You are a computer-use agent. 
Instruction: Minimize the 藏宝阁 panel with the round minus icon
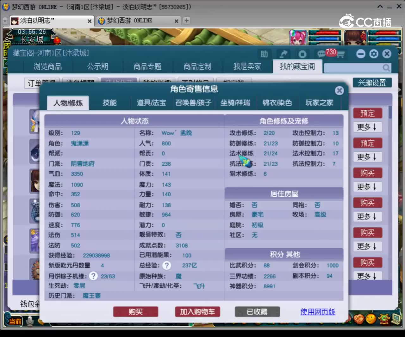[361, 54]
